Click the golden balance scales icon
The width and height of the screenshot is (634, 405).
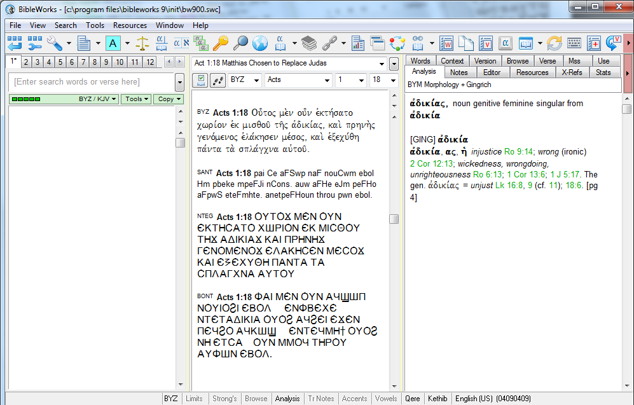(142, 43)
